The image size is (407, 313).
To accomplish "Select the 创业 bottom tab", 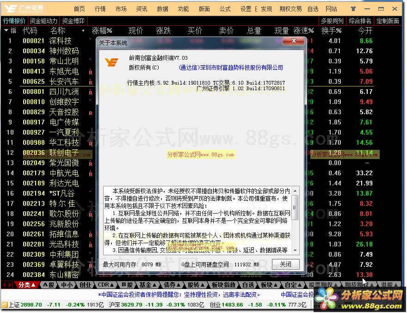I will pos(85,285).
